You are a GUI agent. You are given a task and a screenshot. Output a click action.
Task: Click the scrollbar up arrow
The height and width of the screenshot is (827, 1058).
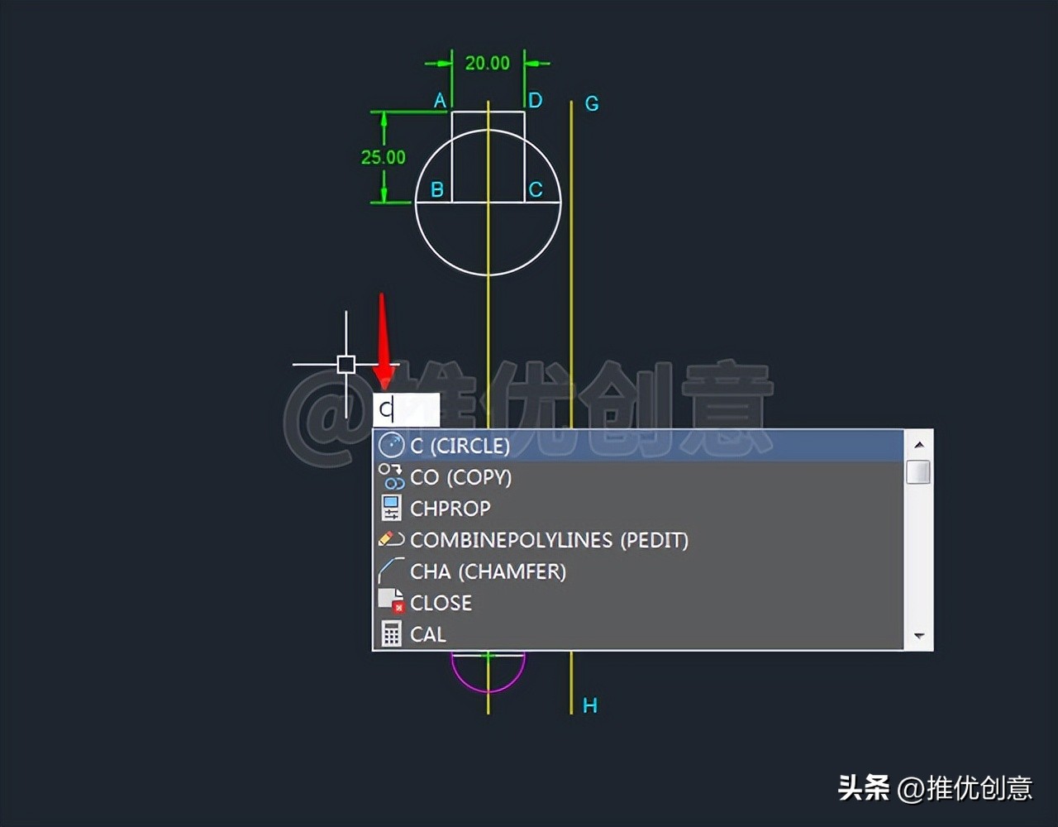tap(919, 444)
